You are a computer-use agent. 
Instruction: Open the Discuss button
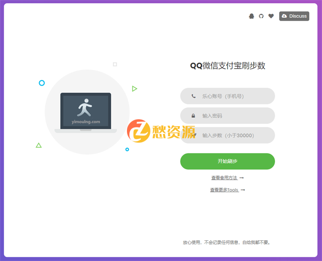(294, 16)
